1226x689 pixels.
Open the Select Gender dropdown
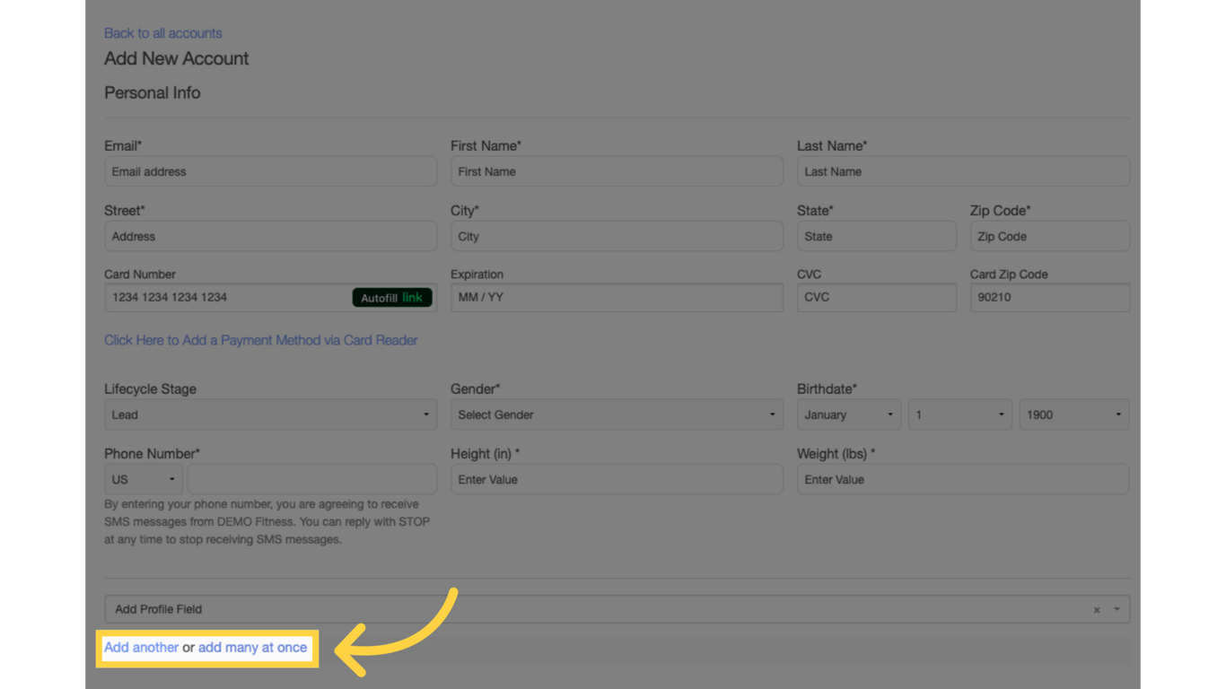pos(616,414)
